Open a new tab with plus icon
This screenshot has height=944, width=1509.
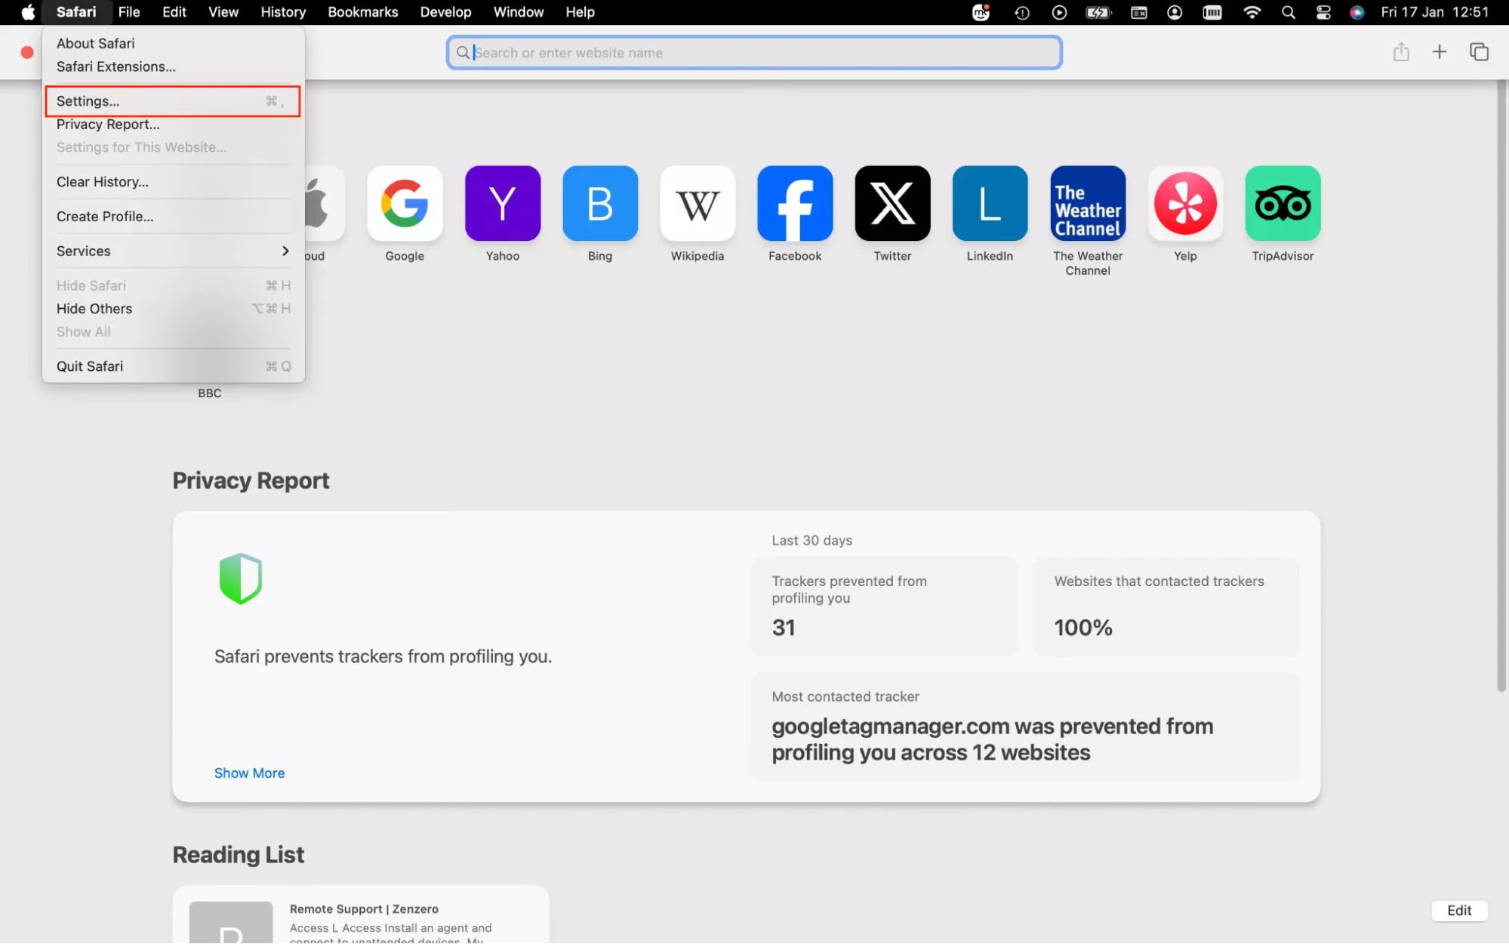(1440, 52)
